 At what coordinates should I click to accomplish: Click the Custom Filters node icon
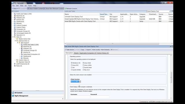coord(15,27)
